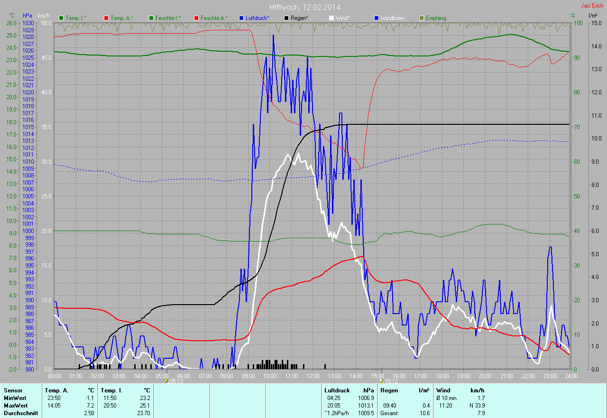Click the MaxWert row label

[16, 406]
